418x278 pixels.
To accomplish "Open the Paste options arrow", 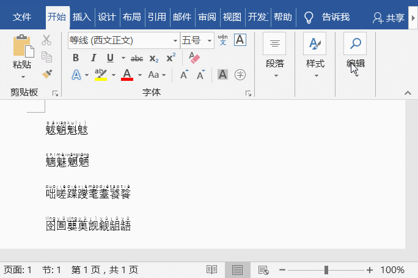I will click(23, 77).
